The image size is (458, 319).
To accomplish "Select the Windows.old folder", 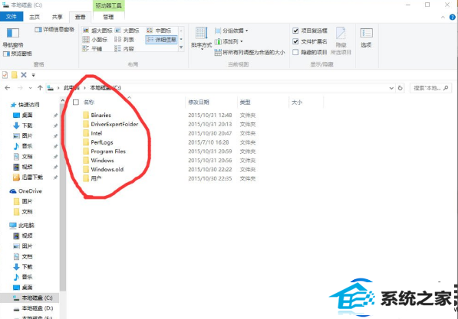I will (107, 169).
